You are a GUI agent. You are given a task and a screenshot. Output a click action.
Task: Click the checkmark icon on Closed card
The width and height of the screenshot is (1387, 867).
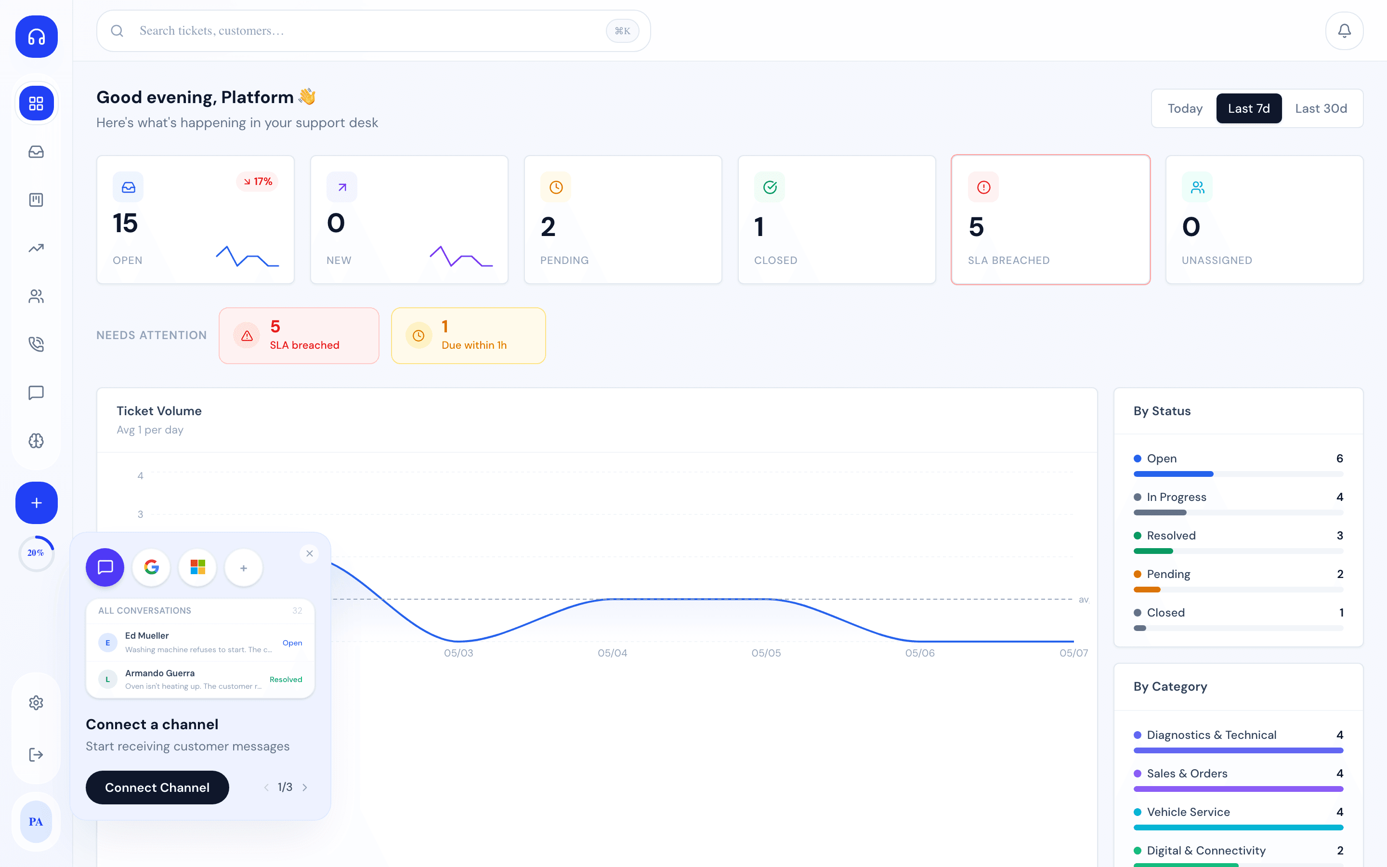[770, 187]
